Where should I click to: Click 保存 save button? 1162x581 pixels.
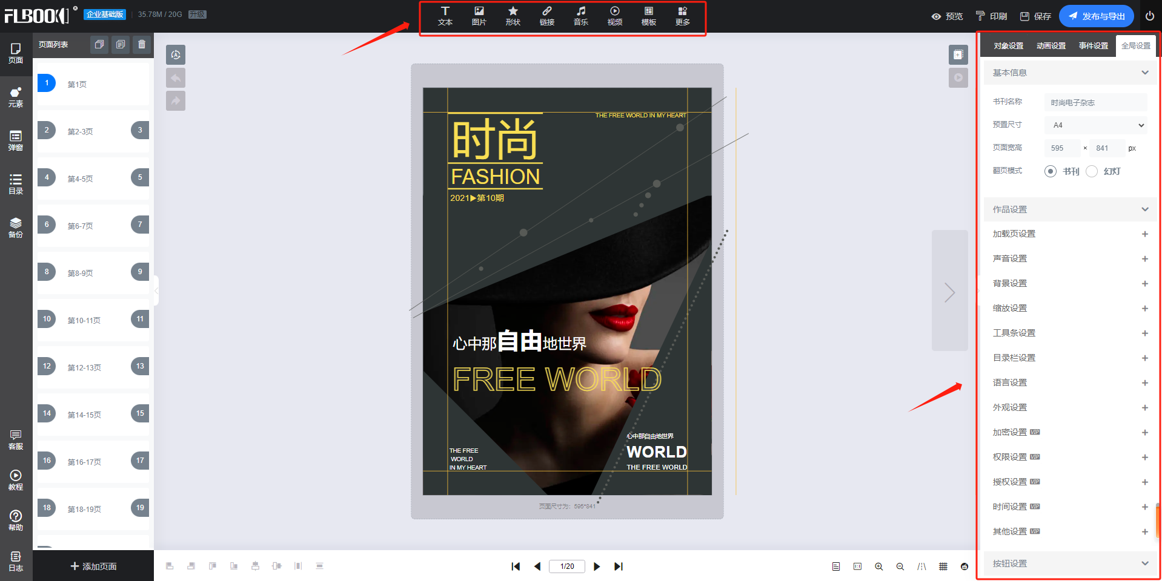coord(1035,16)
